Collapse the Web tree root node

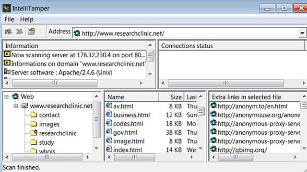[6, 97]
